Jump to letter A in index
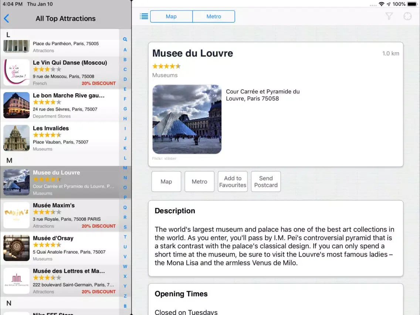 pyautogui.click(x=125, y=50)
